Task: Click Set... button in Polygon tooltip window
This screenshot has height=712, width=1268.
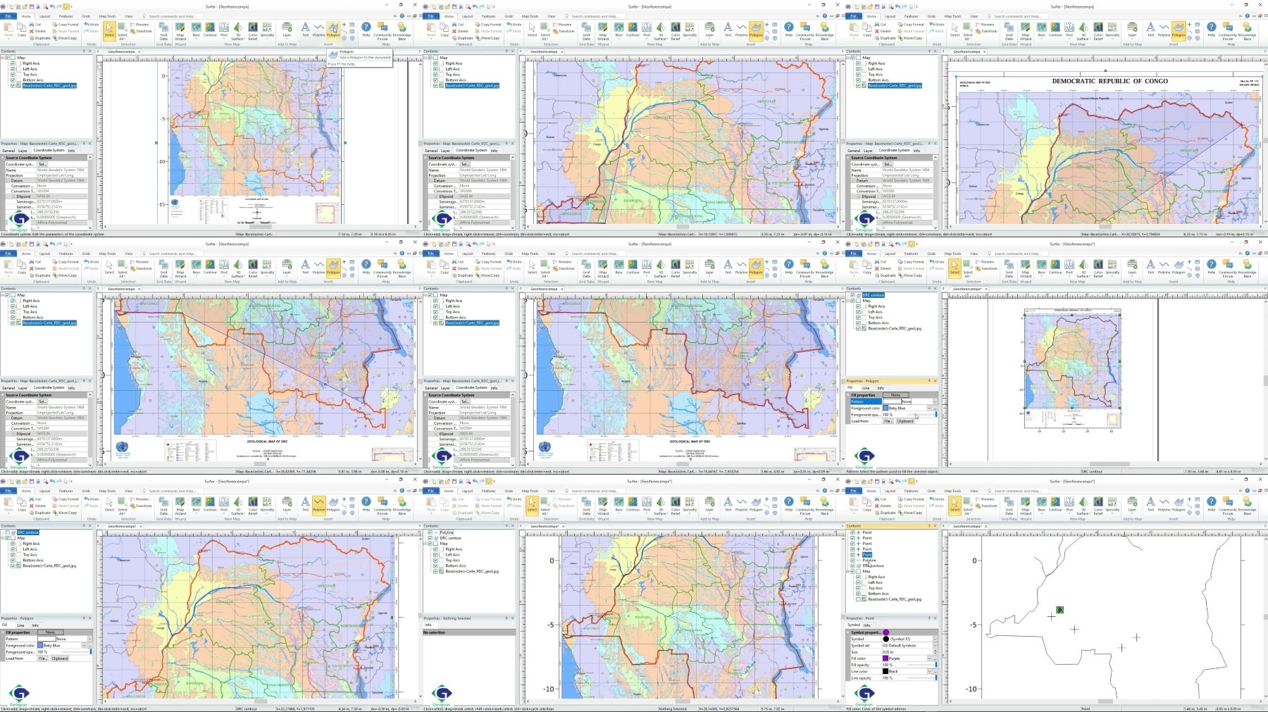Action: point(42,164)
